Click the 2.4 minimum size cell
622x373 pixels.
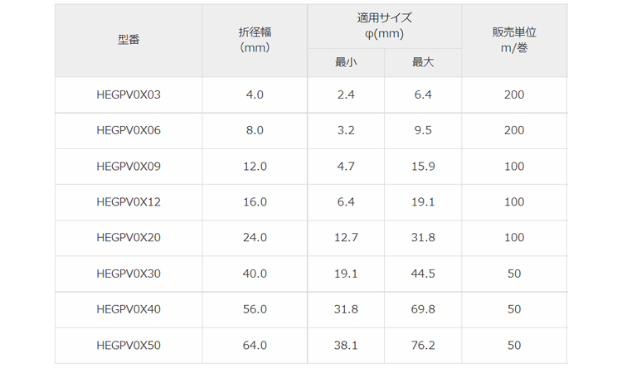[346, 94]
